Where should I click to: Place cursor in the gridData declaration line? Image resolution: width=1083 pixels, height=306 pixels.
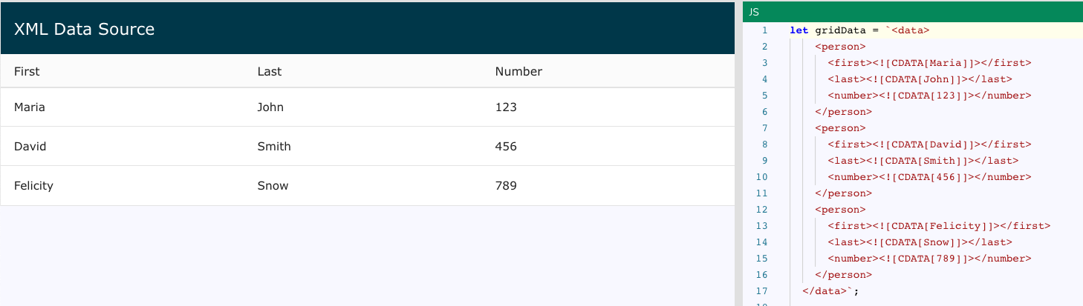coord(859,30)
